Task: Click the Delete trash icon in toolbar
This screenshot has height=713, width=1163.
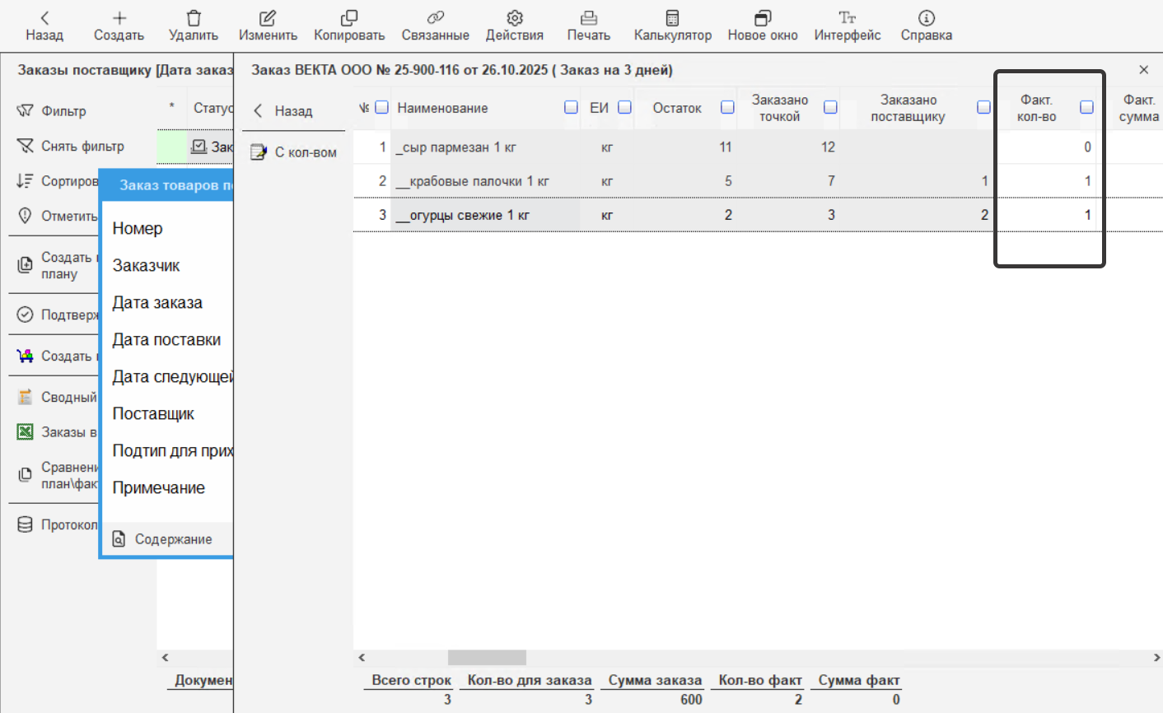Action: click(194, 18)
